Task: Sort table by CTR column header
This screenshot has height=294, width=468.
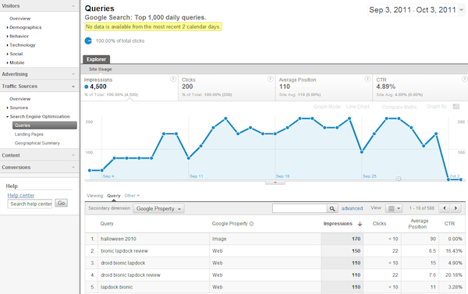Action: point(449,224)
